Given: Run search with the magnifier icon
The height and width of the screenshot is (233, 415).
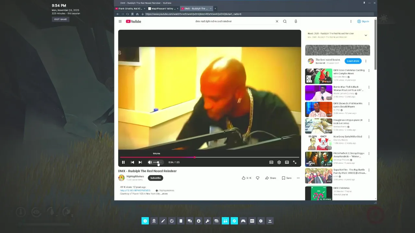Looking at the screenshot, I should tap(285, 21).
